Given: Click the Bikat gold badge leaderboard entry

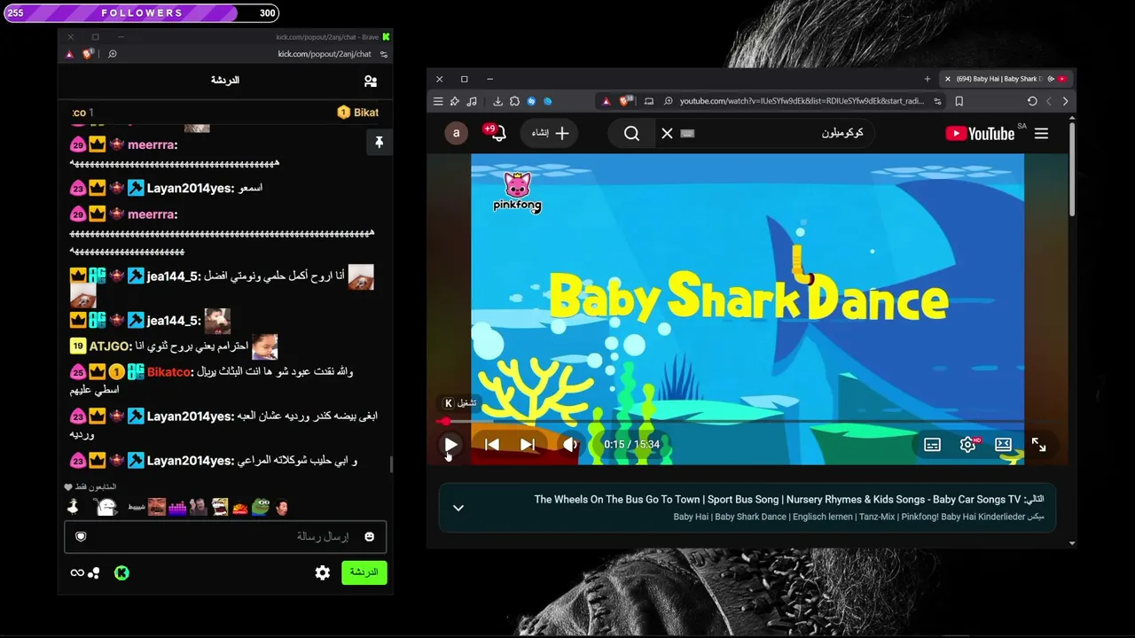Looking at the screenshot, I should tap(358, 113).
